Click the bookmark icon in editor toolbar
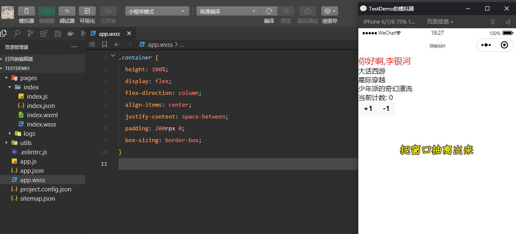 click(105, 44)
